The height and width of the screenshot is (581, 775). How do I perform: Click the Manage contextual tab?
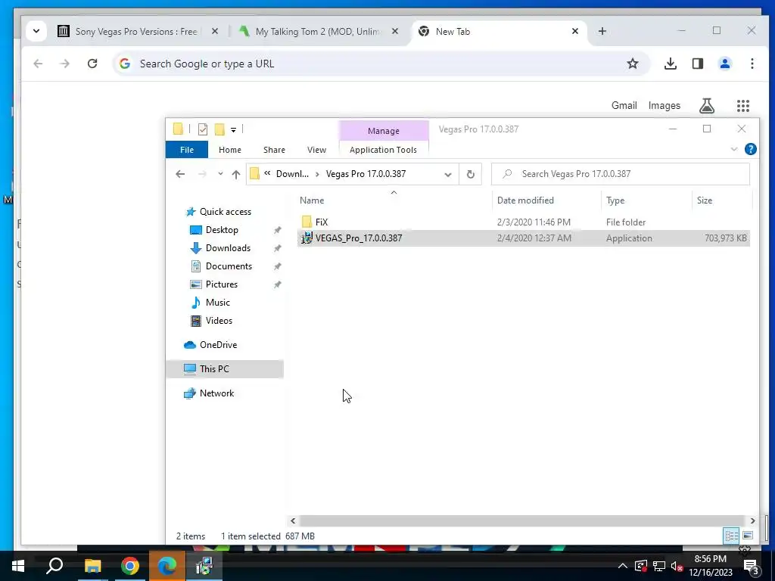click(x=384, y=131)
